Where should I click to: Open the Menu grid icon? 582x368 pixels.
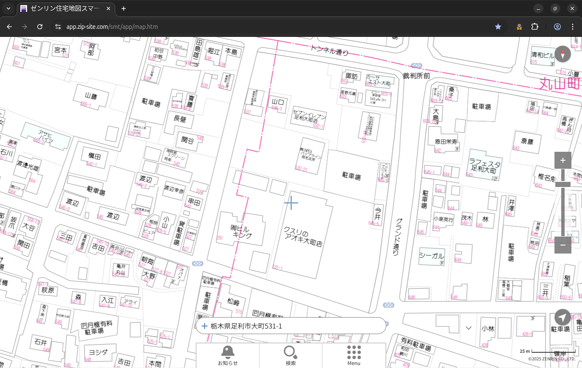354,355
